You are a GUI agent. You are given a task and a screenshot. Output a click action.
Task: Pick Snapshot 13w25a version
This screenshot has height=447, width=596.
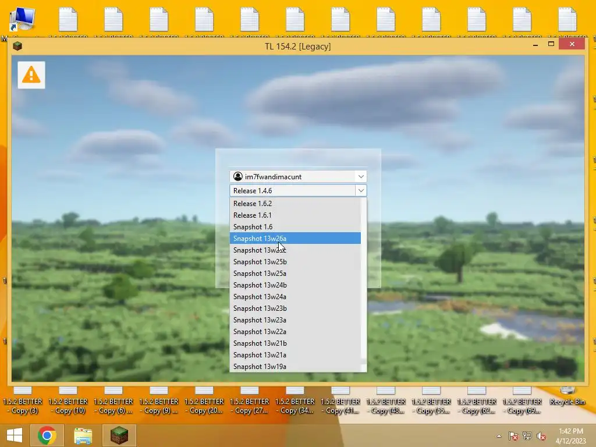[295, 274]
